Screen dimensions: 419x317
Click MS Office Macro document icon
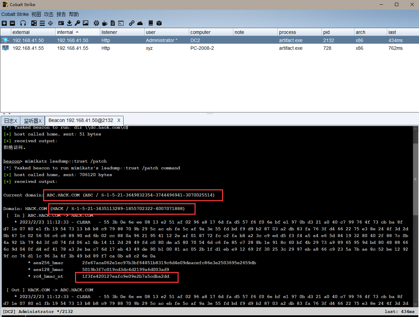(x=113, y=23)
